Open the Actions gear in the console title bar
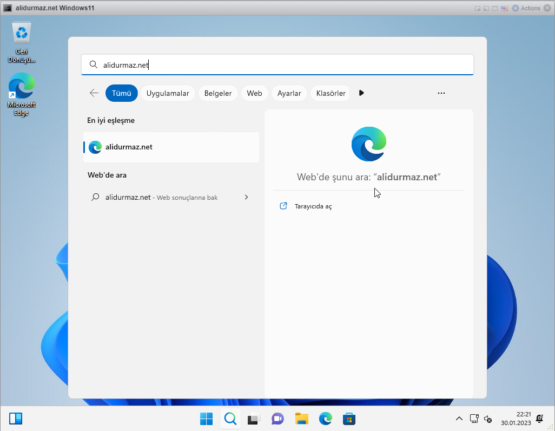This screenshot has height=431, width=555. [x=526, y=8]
